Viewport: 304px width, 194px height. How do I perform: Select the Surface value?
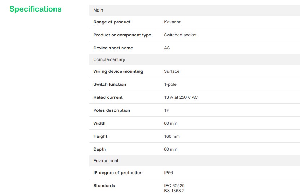point(172,71)
